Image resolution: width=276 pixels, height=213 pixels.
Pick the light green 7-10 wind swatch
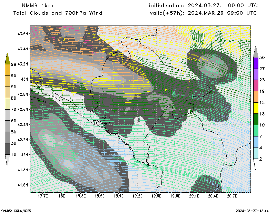(256, 131)
